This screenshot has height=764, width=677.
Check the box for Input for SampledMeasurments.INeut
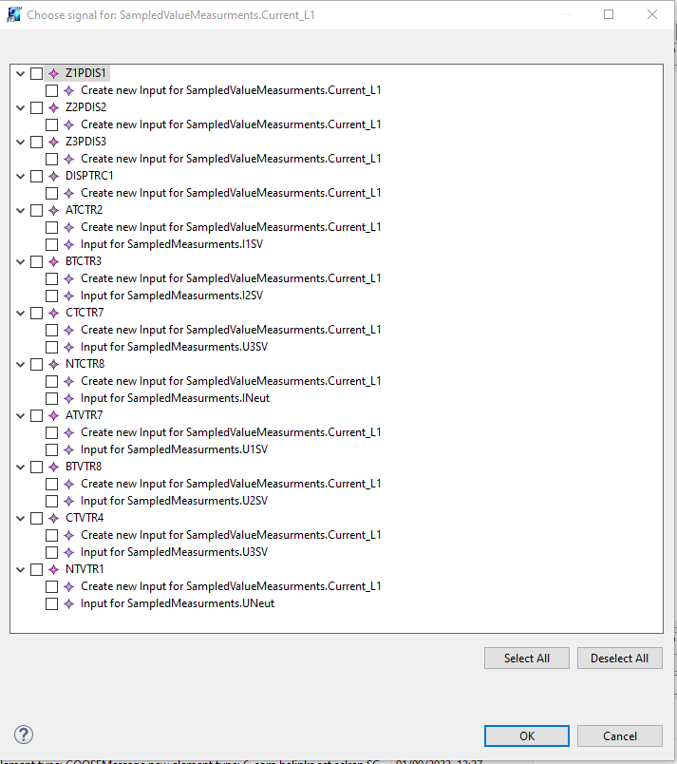coord(51,398)
